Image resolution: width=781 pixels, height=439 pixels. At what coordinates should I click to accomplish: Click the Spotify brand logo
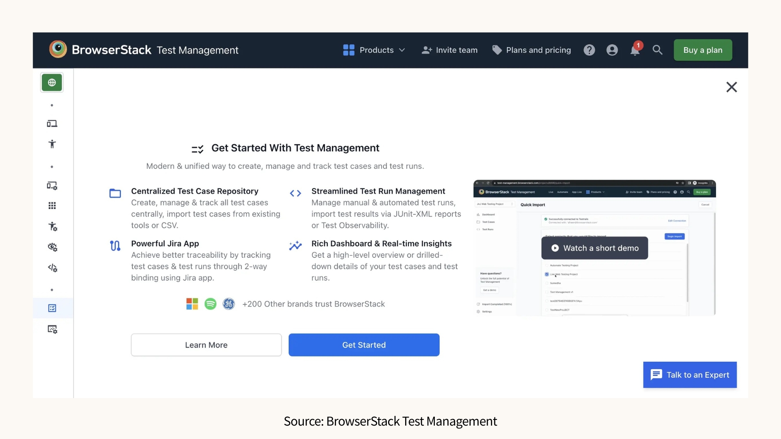point(210,304)
